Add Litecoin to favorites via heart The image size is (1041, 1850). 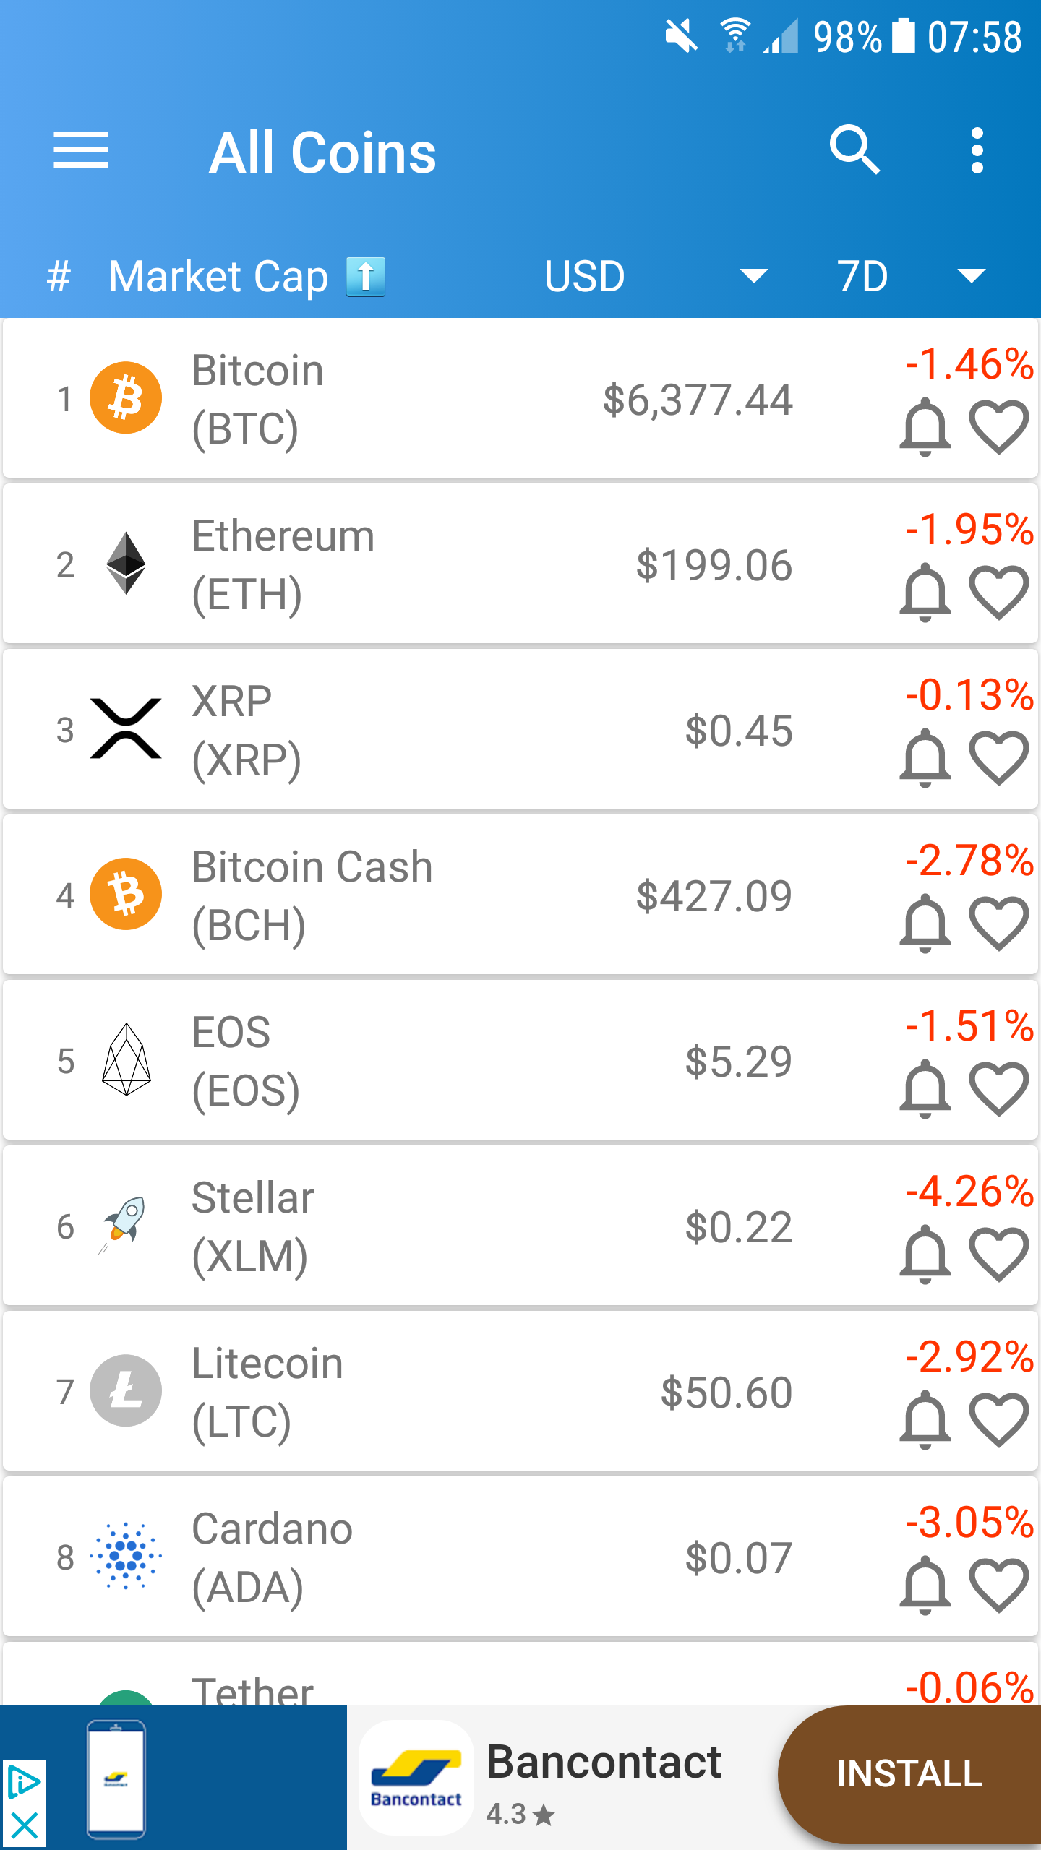[x=998, y=1420]
